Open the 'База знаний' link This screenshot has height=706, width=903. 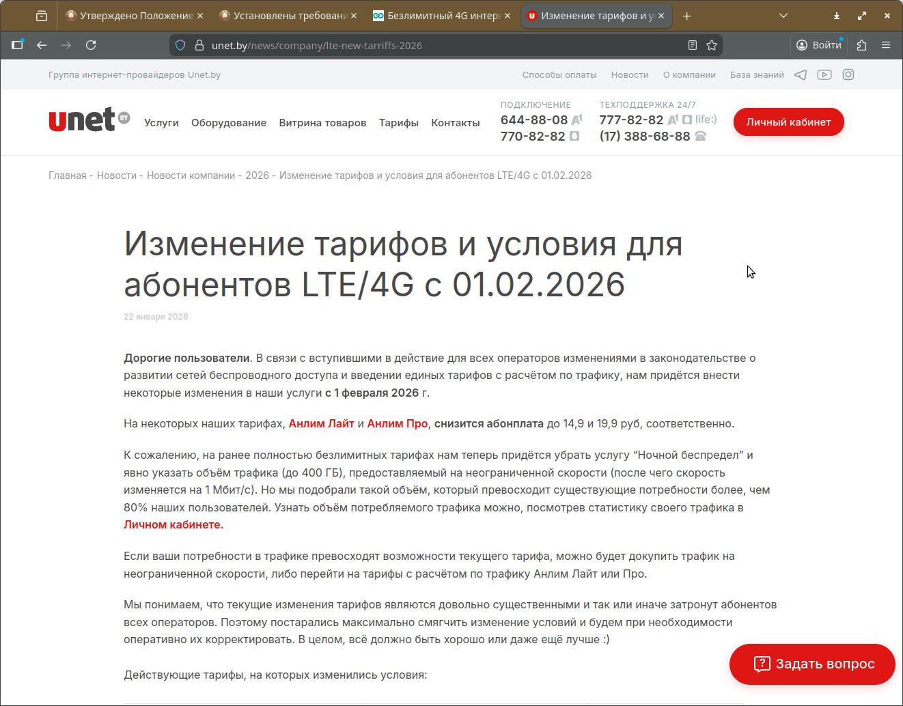[757, 74]
